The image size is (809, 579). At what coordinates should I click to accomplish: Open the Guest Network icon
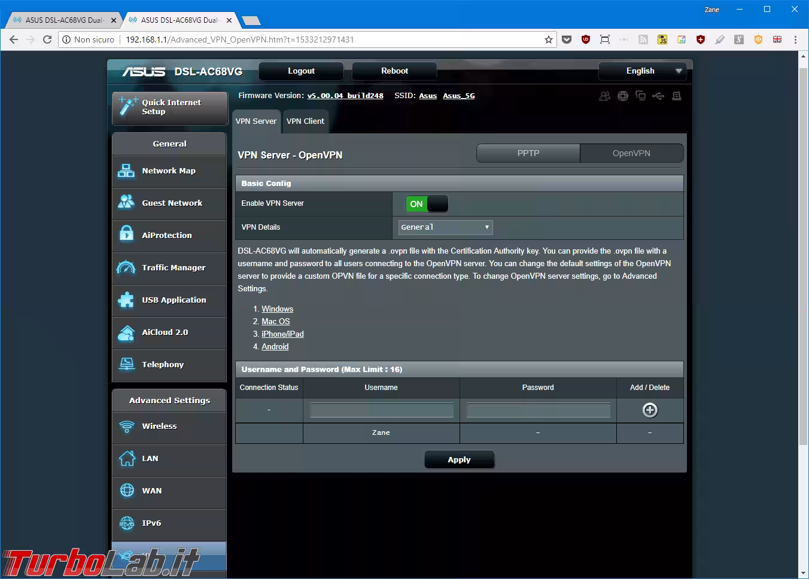(x=126, y=203)
